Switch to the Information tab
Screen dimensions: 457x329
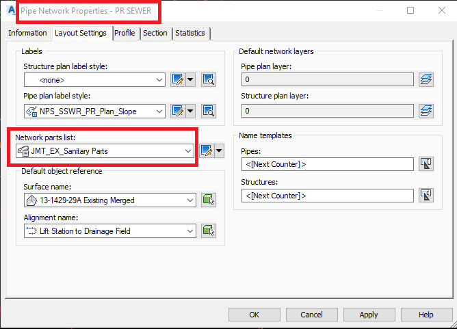(27, 33)
